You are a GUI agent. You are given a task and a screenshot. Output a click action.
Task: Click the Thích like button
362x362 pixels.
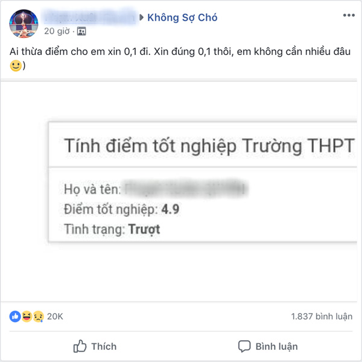point(95,346)
